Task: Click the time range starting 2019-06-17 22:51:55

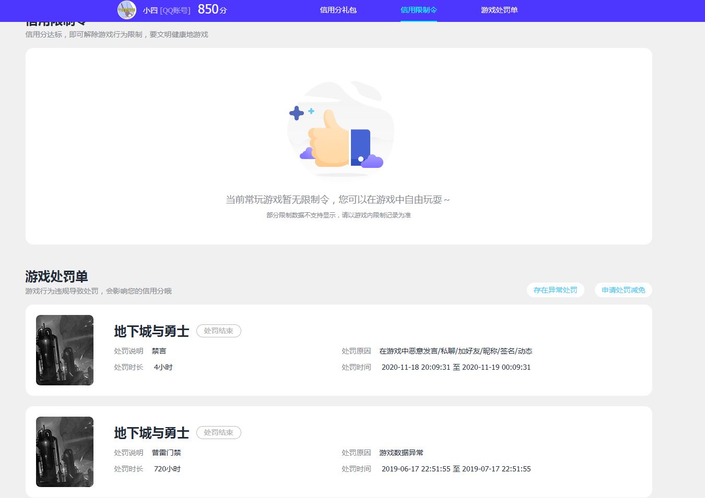Action: pyautogui.click(x=456, y=469)
